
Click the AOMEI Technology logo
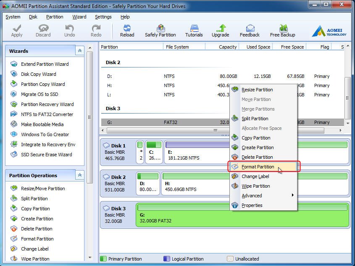click(x=329, y=31)
